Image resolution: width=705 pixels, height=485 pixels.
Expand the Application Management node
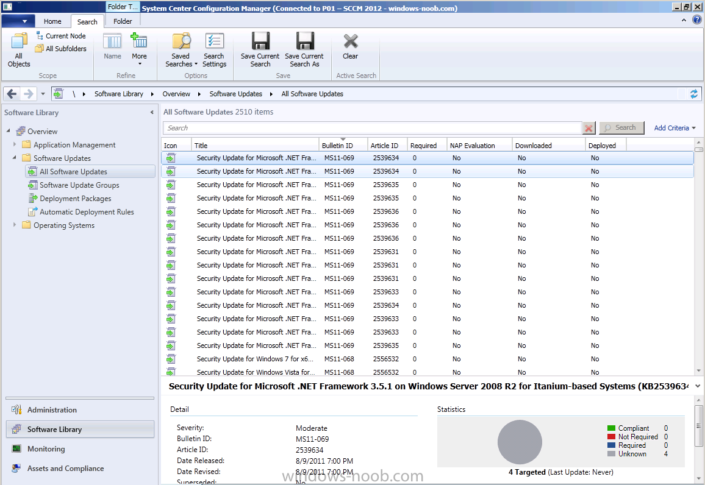15,144
